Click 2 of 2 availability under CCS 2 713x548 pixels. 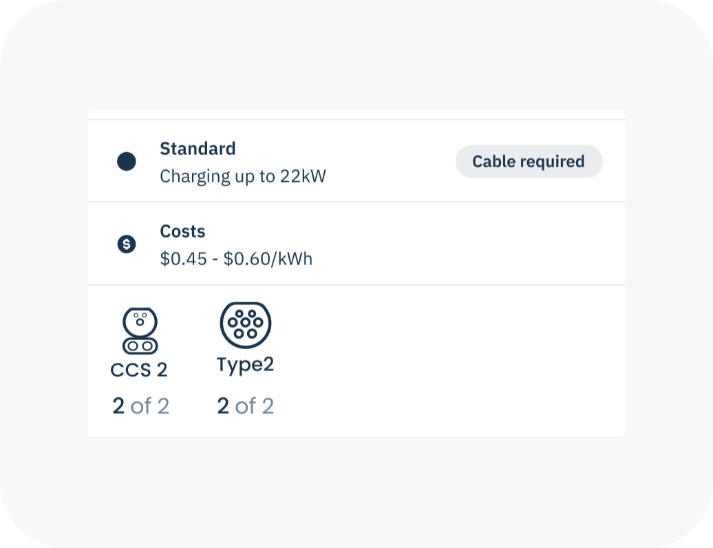(140, 405)
